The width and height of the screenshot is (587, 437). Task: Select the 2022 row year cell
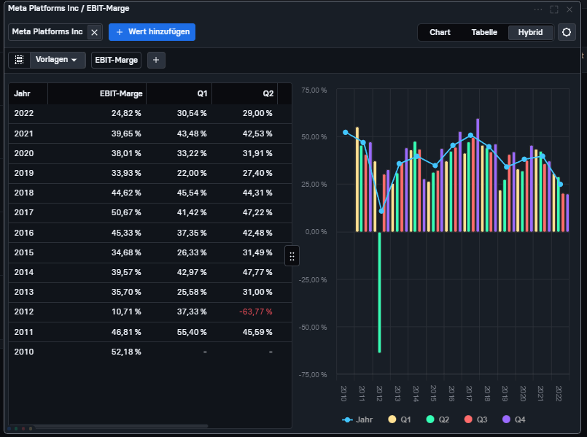coord(24,114)
